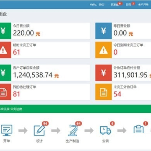The height and width of the screenshot is (151, 151).
Task: Click the orange document icon for 未完工外协订单
Action: click(104, 92)
